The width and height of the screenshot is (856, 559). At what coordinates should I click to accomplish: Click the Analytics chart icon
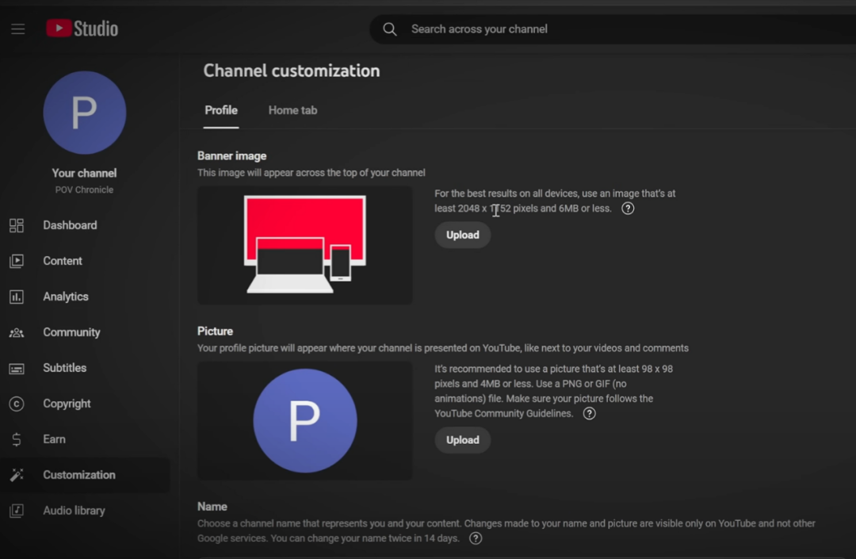coord(17,297)
